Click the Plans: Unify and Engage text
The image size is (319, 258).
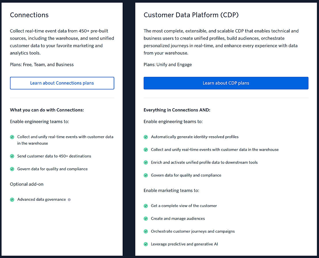point(168,64)
